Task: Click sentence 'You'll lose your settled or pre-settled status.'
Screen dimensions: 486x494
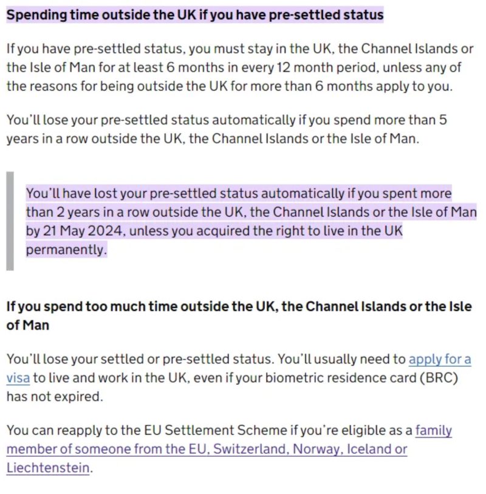Action: 140,359
